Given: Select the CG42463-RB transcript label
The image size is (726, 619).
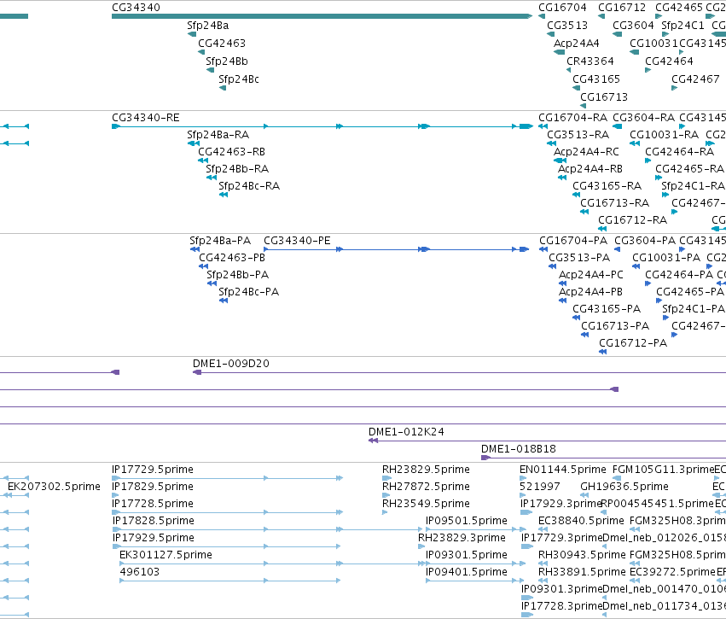Looking at the screenshot, I should (231, 153).
